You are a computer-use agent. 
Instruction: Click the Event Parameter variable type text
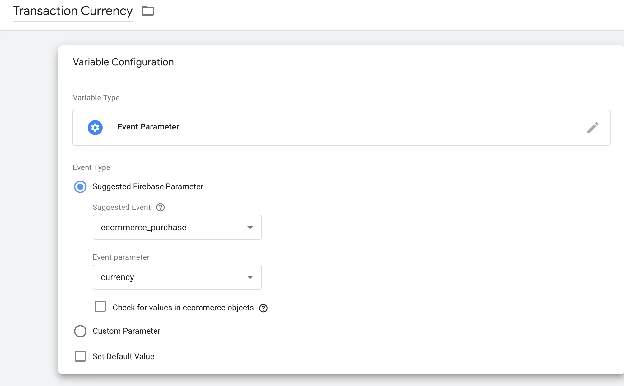click(148, 127)
